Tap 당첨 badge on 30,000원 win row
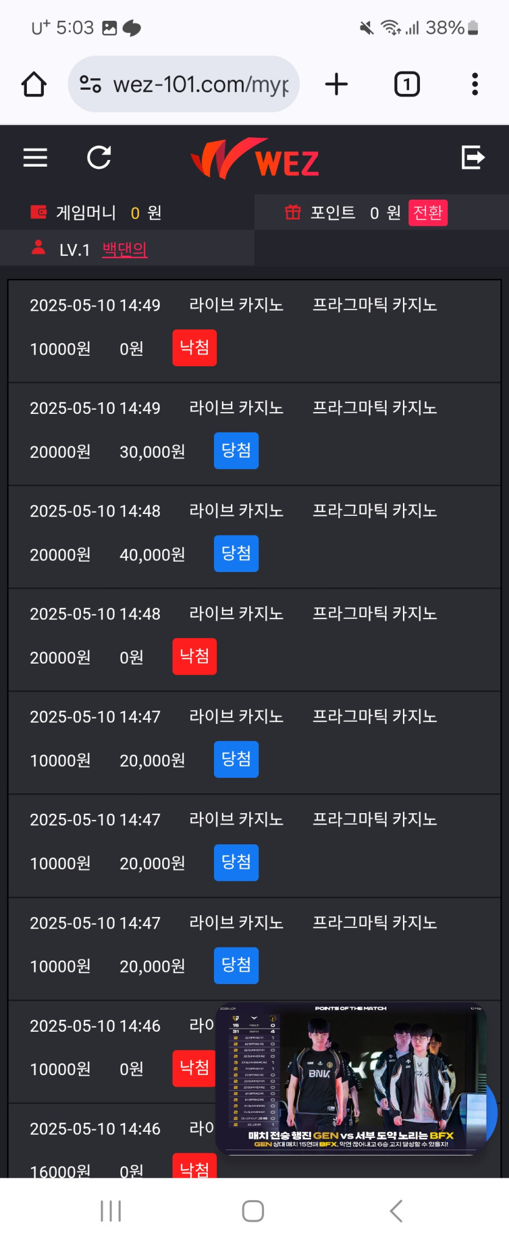509x1246 pixels. point(236,451)
